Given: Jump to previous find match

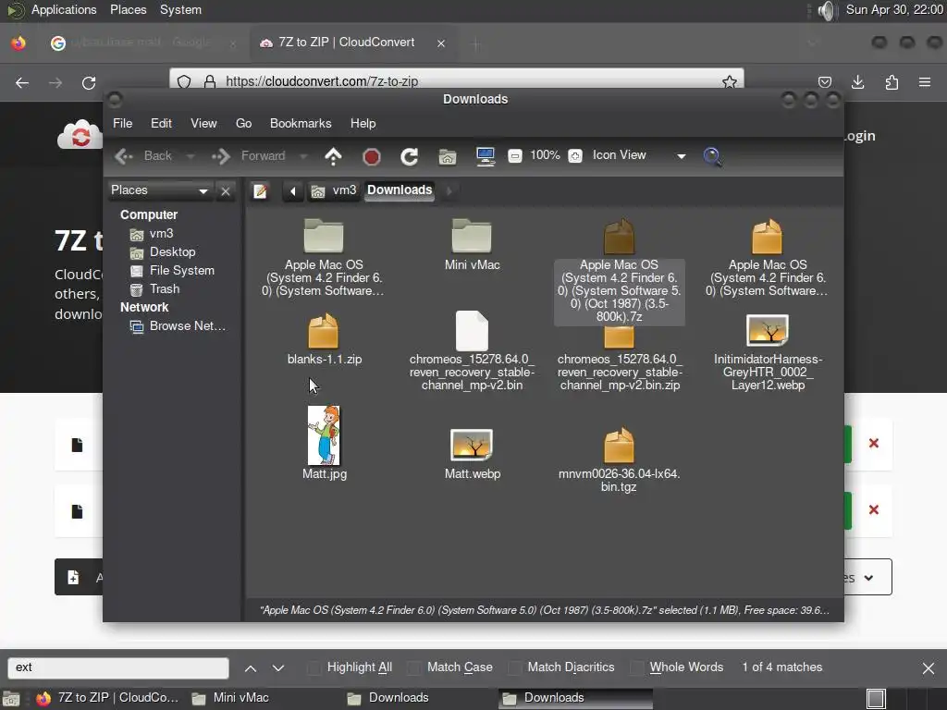Looking at the screenshot, I should pos(251,667).
